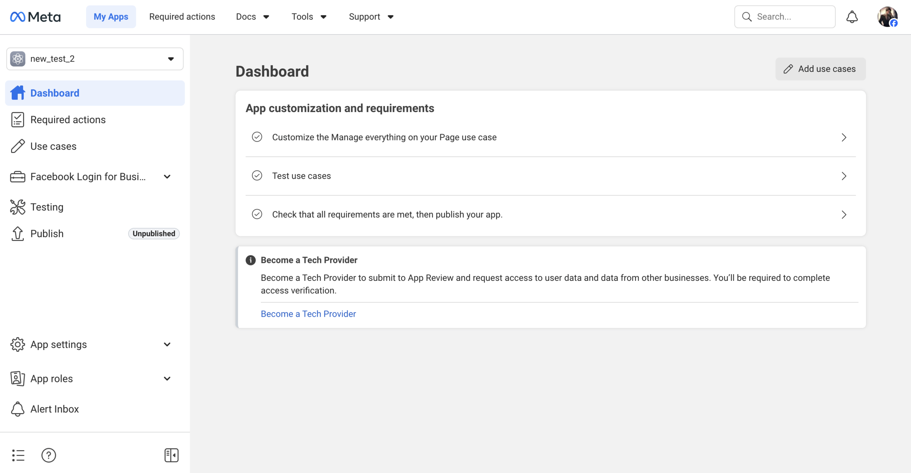Open the Tools menu
911x473 pixels.
point(309,17)
